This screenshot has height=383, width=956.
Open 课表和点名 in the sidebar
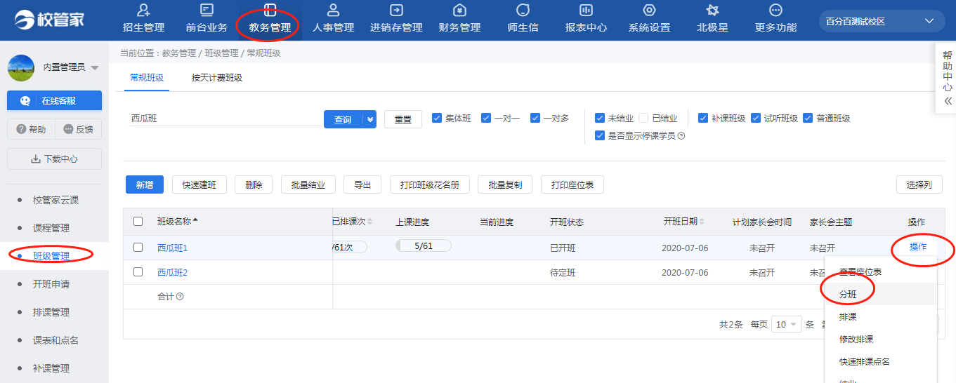[x=55, y=340]
